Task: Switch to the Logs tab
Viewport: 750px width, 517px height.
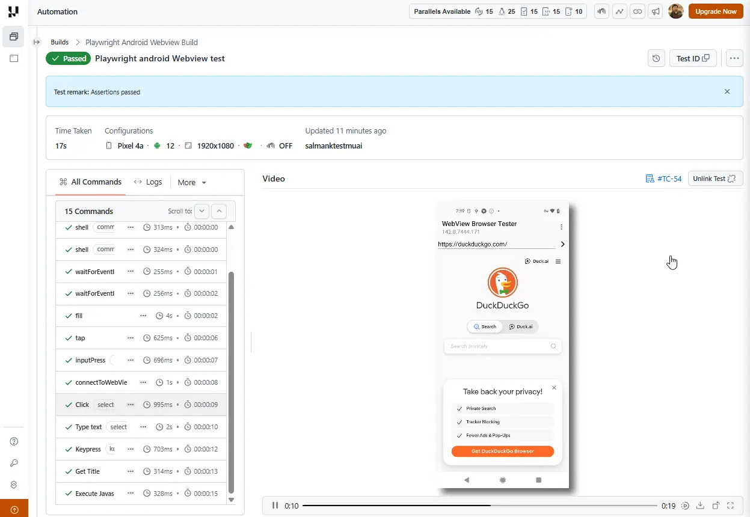Action: (x=148, y=182)
